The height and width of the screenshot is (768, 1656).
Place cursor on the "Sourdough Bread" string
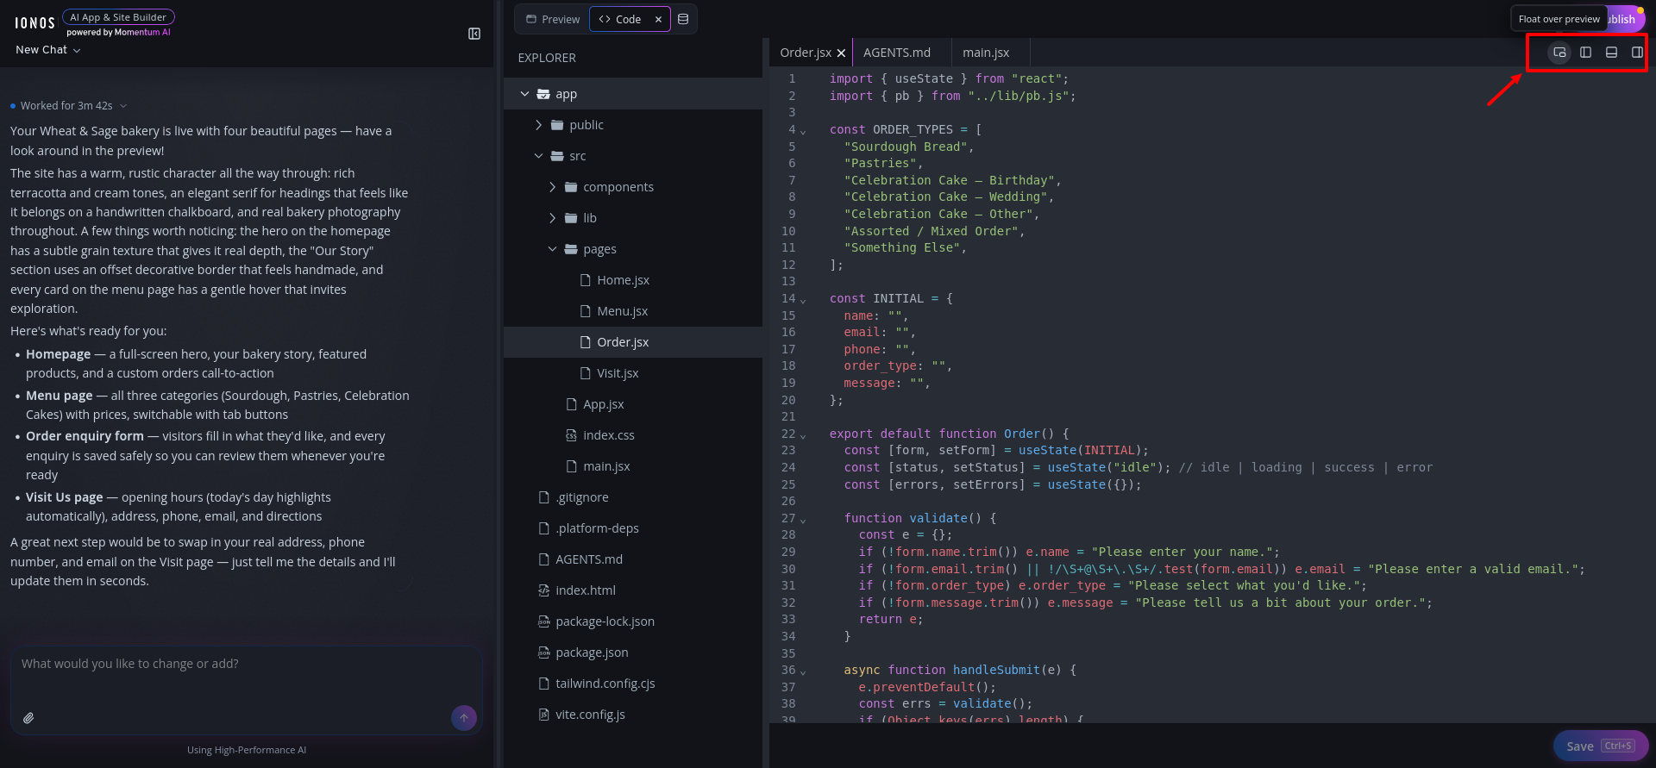click(906, 147)
